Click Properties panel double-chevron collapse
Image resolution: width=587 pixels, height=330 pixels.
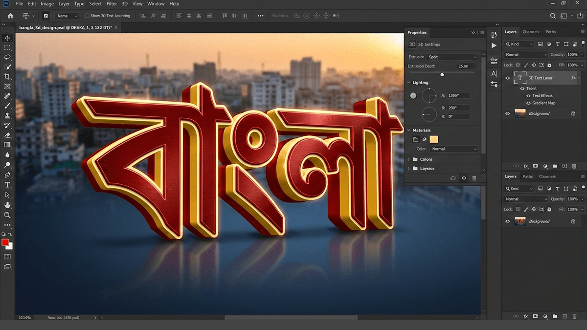(473, 33)
